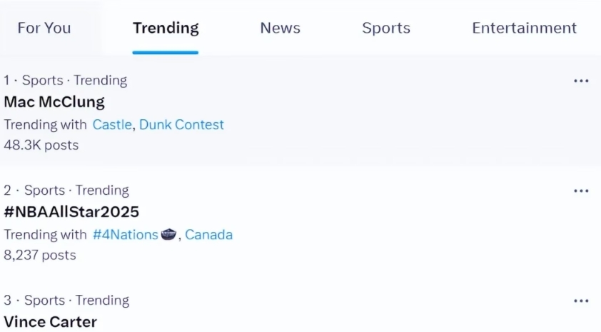Switch to the News tab

point(280,28)
